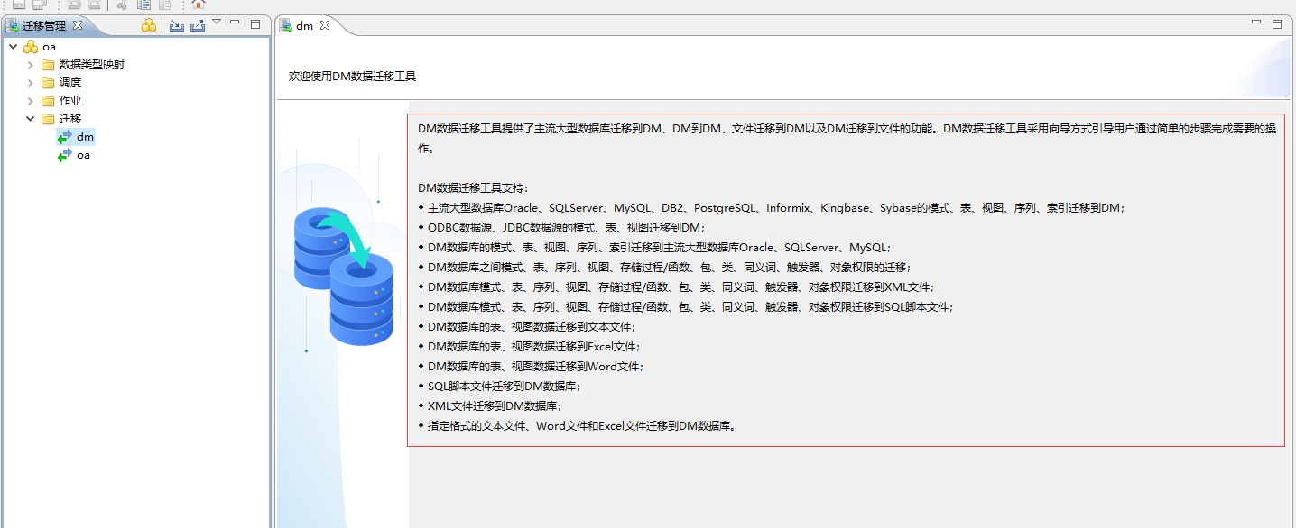
Task: Click the Undo arrow toolbar icon
Action: [74, 5]
